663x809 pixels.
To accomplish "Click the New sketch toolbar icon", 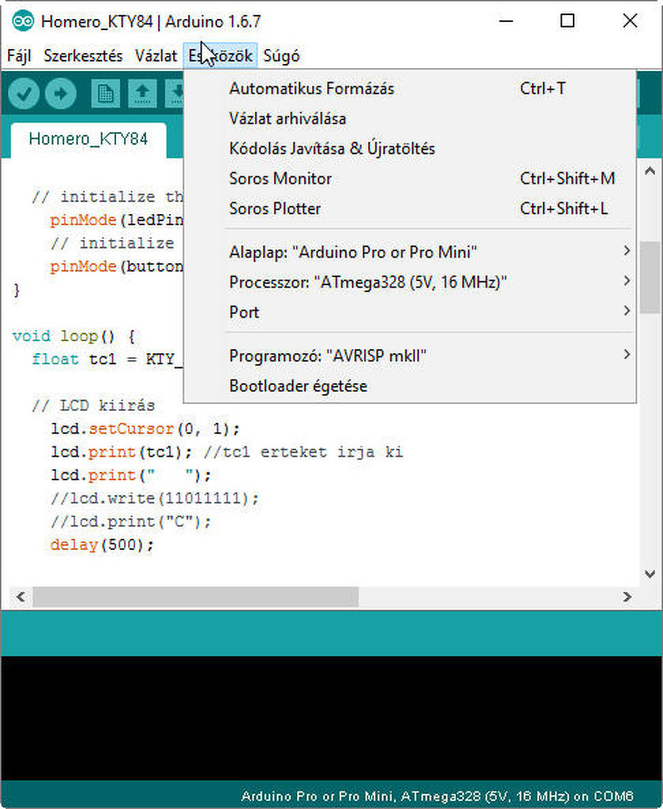I will (x=106, y=93).
